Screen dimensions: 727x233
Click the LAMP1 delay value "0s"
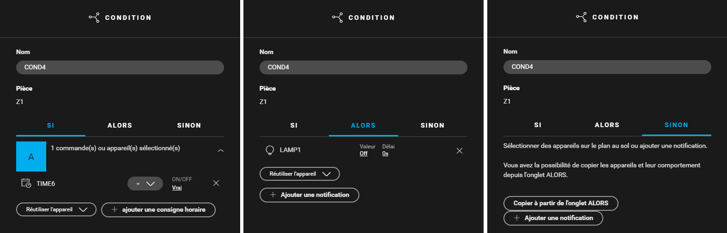385,153
